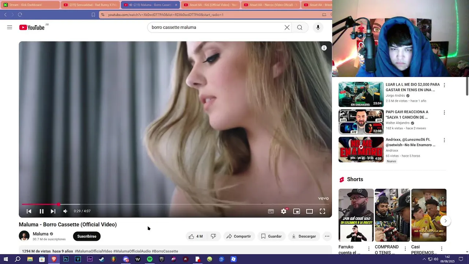This screenshot has width=469, height=264.
Task: Open Maluma channel avatar
Action: [x=24, y=236]
